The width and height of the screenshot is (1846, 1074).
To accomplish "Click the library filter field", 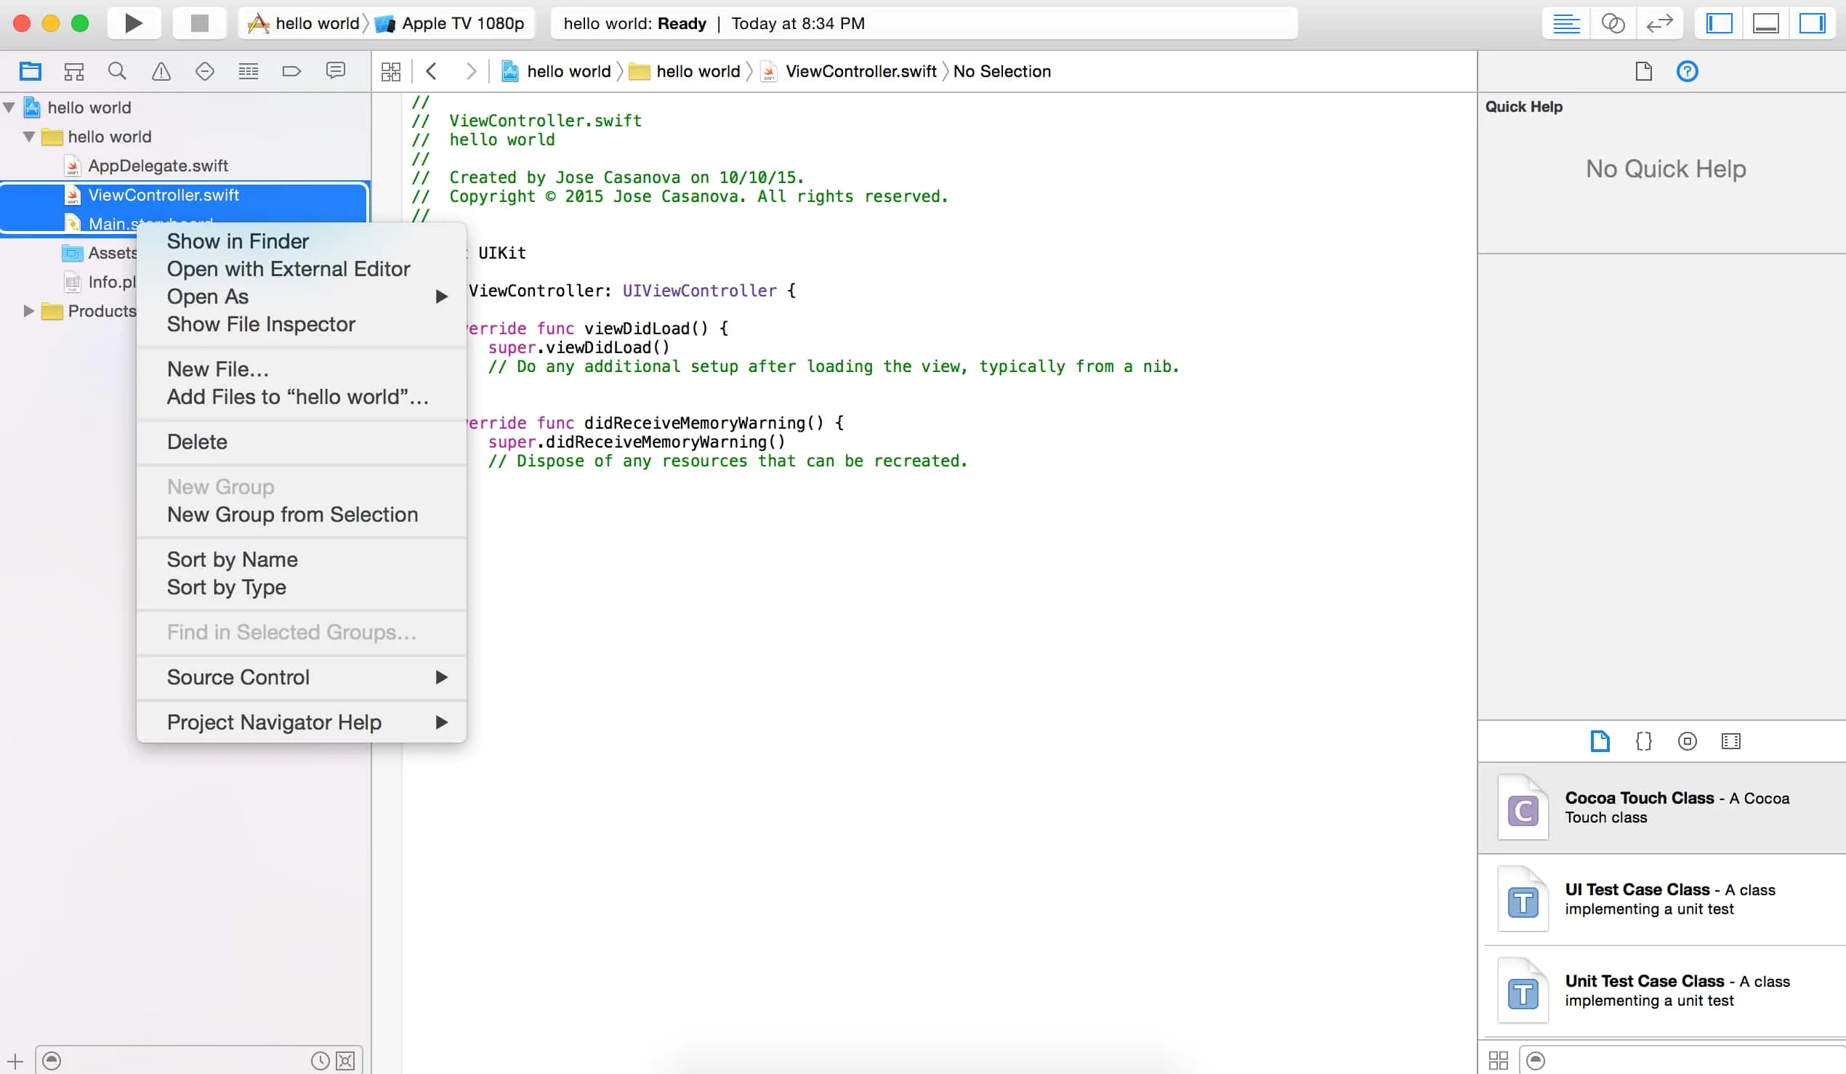I will [x=1682, y=1060].
